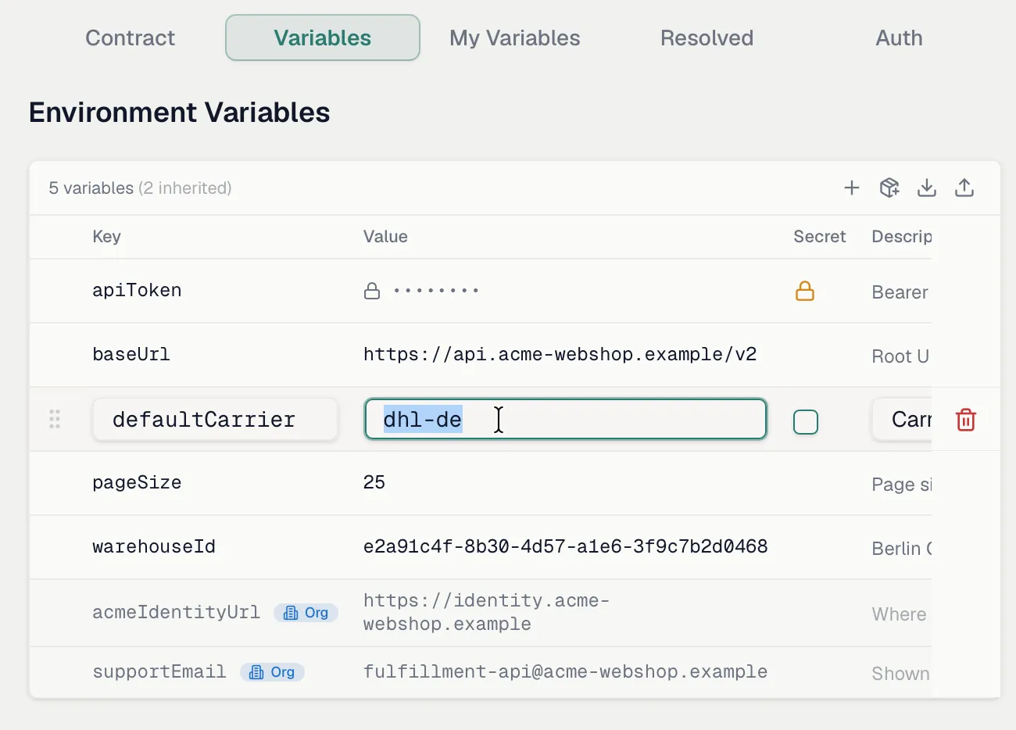Toggle the Secret checkbox for defaultCarrier
The width and height of the screenshot is (1016, 730).
(x=806, y=422)
